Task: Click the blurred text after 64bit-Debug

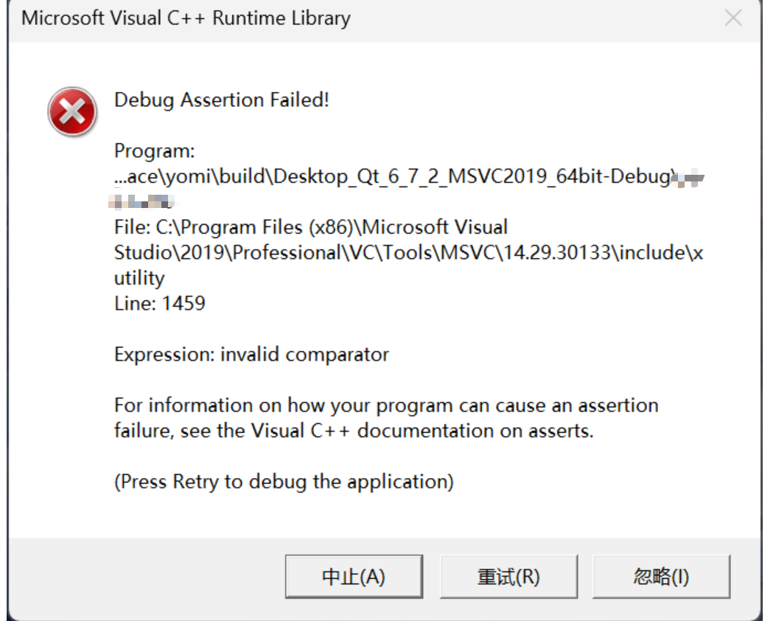Action: click(x=689, y=177)
